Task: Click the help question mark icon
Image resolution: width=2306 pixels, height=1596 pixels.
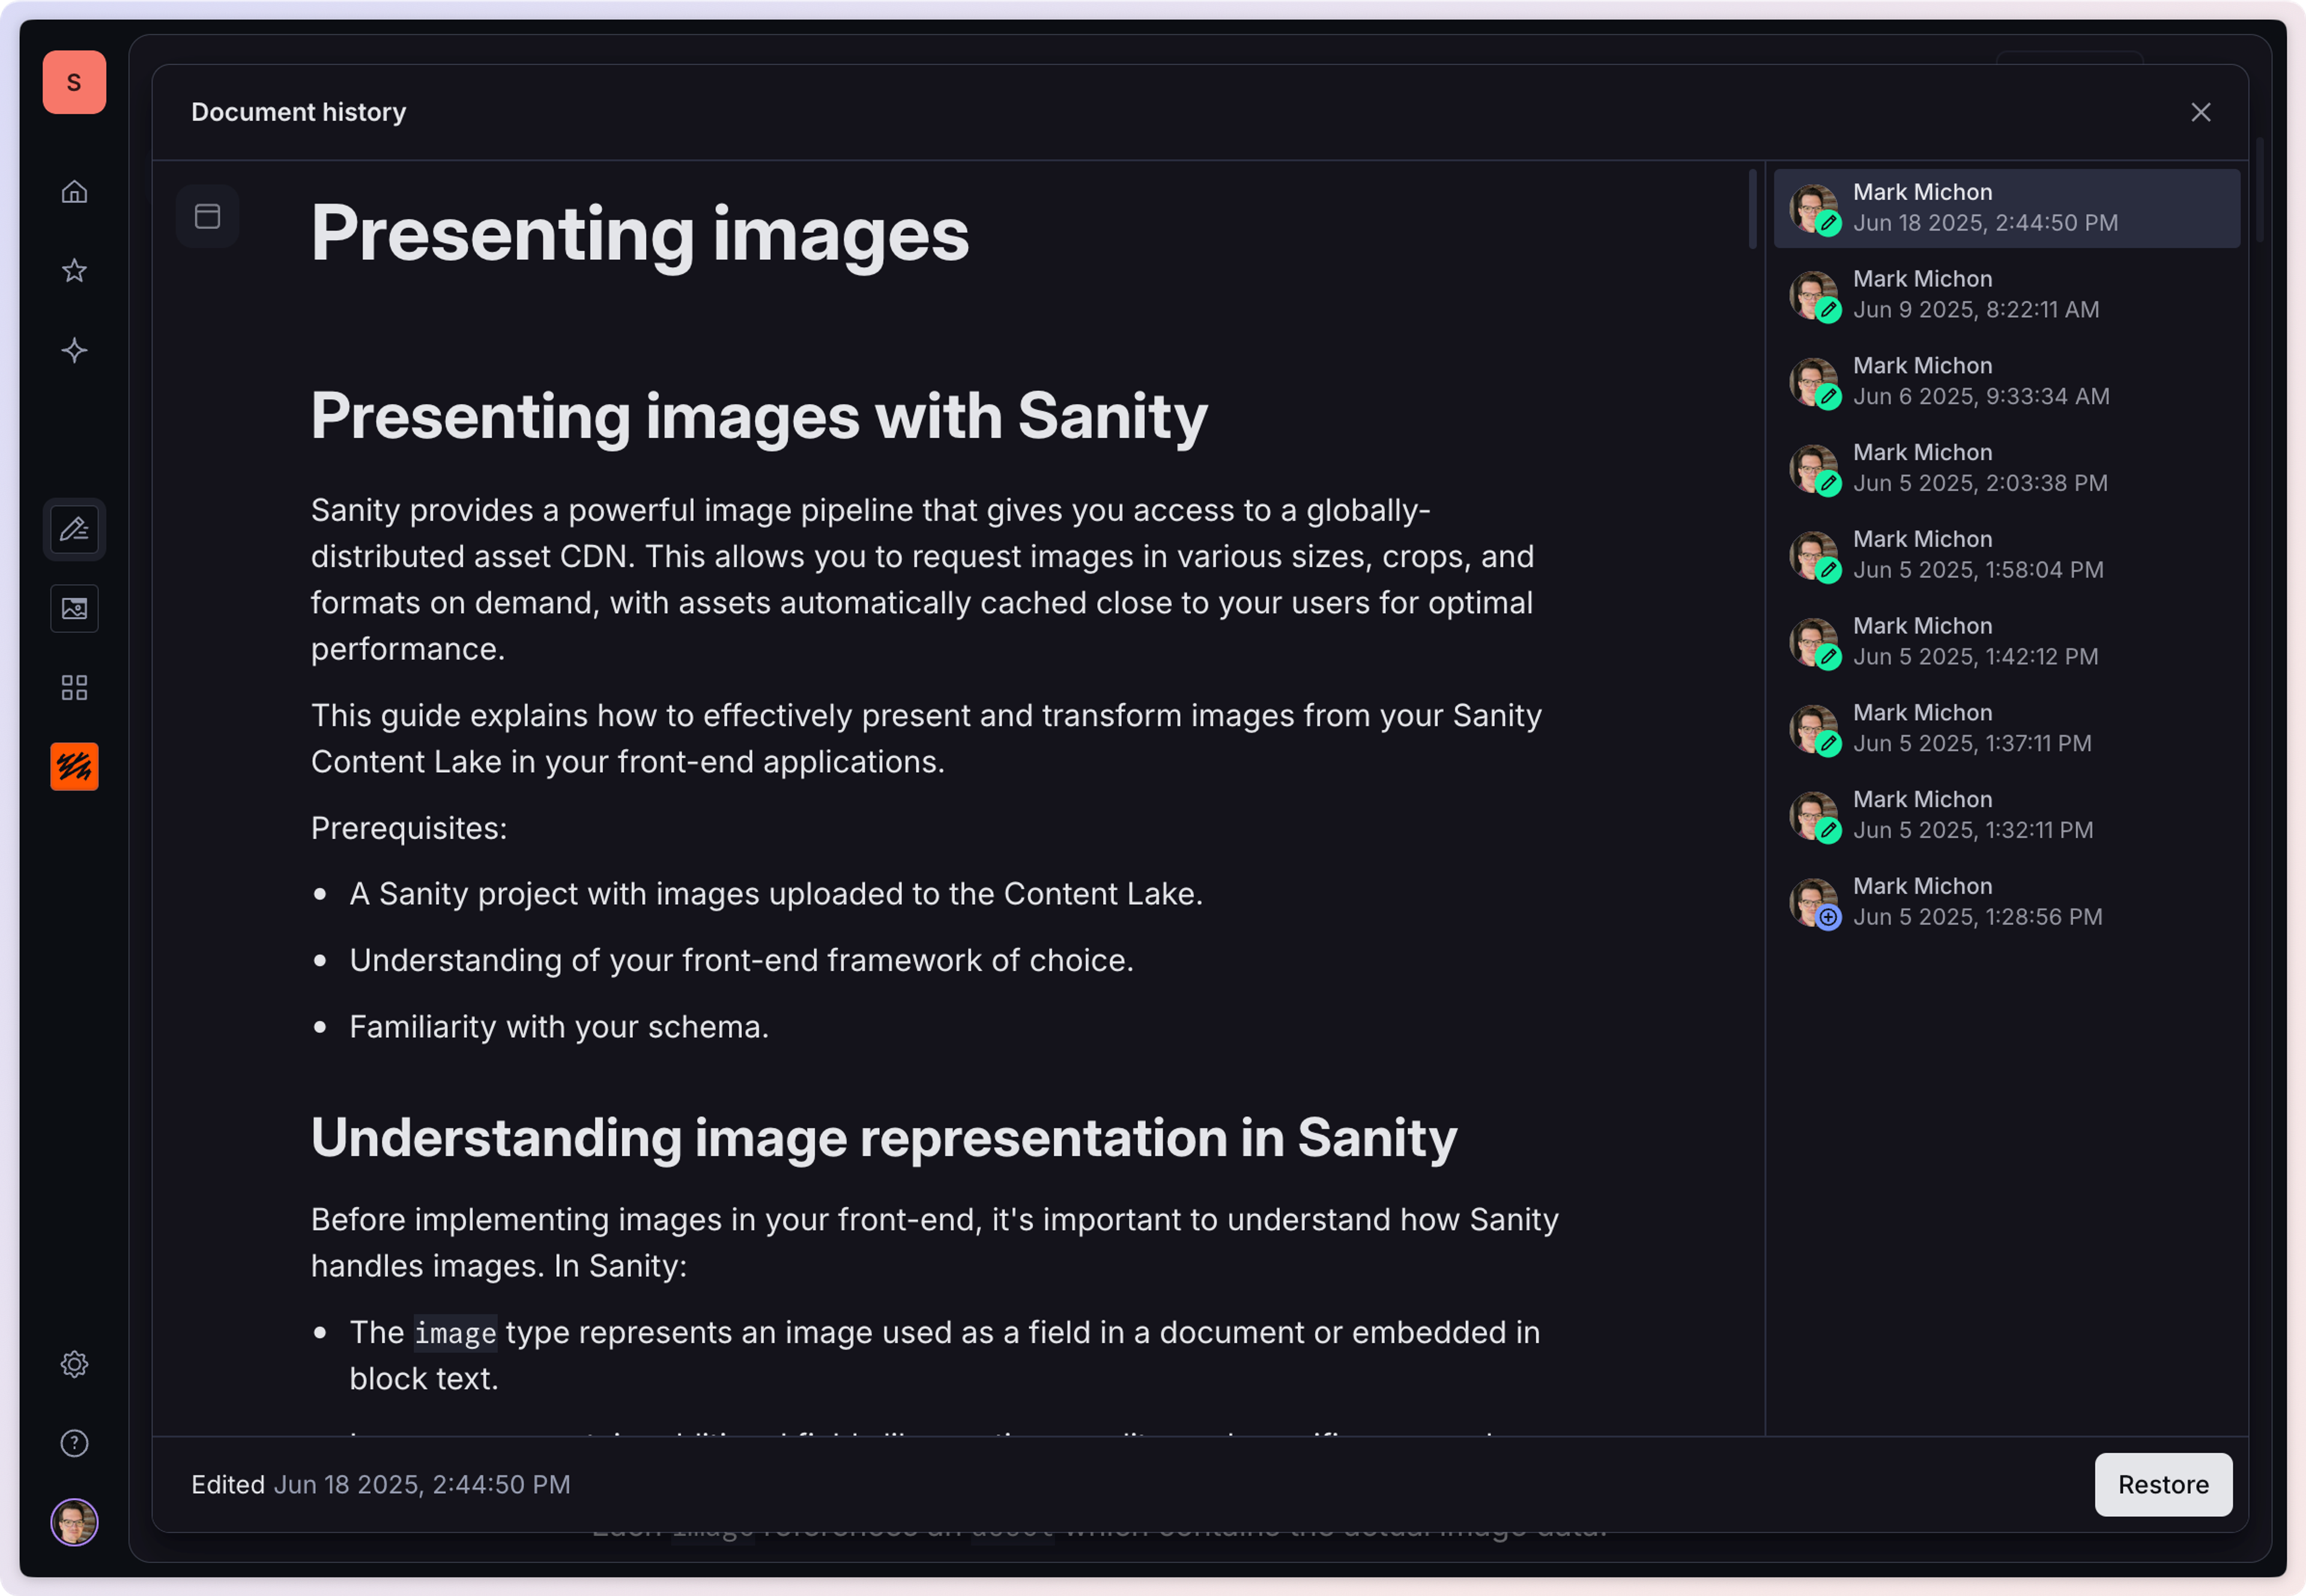Action: click(74, 1443)
